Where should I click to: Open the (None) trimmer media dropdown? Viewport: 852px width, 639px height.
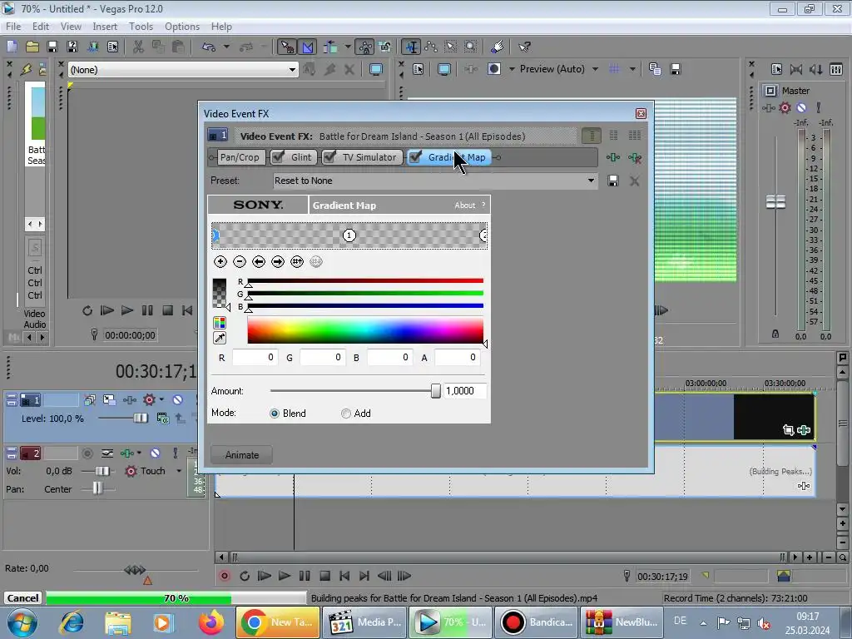[x=292, y=70]
